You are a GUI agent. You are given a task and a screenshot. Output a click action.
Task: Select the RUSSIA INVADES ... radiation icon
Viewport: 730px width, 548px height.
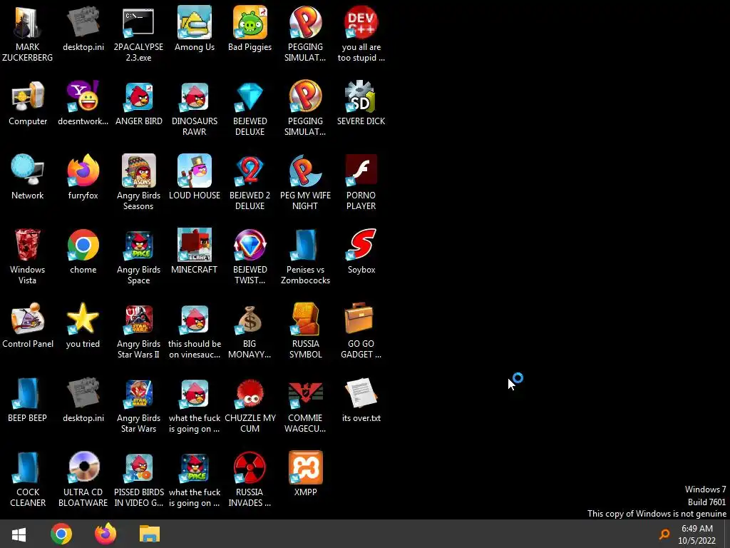pyautogui.click(x=250, y=467)
